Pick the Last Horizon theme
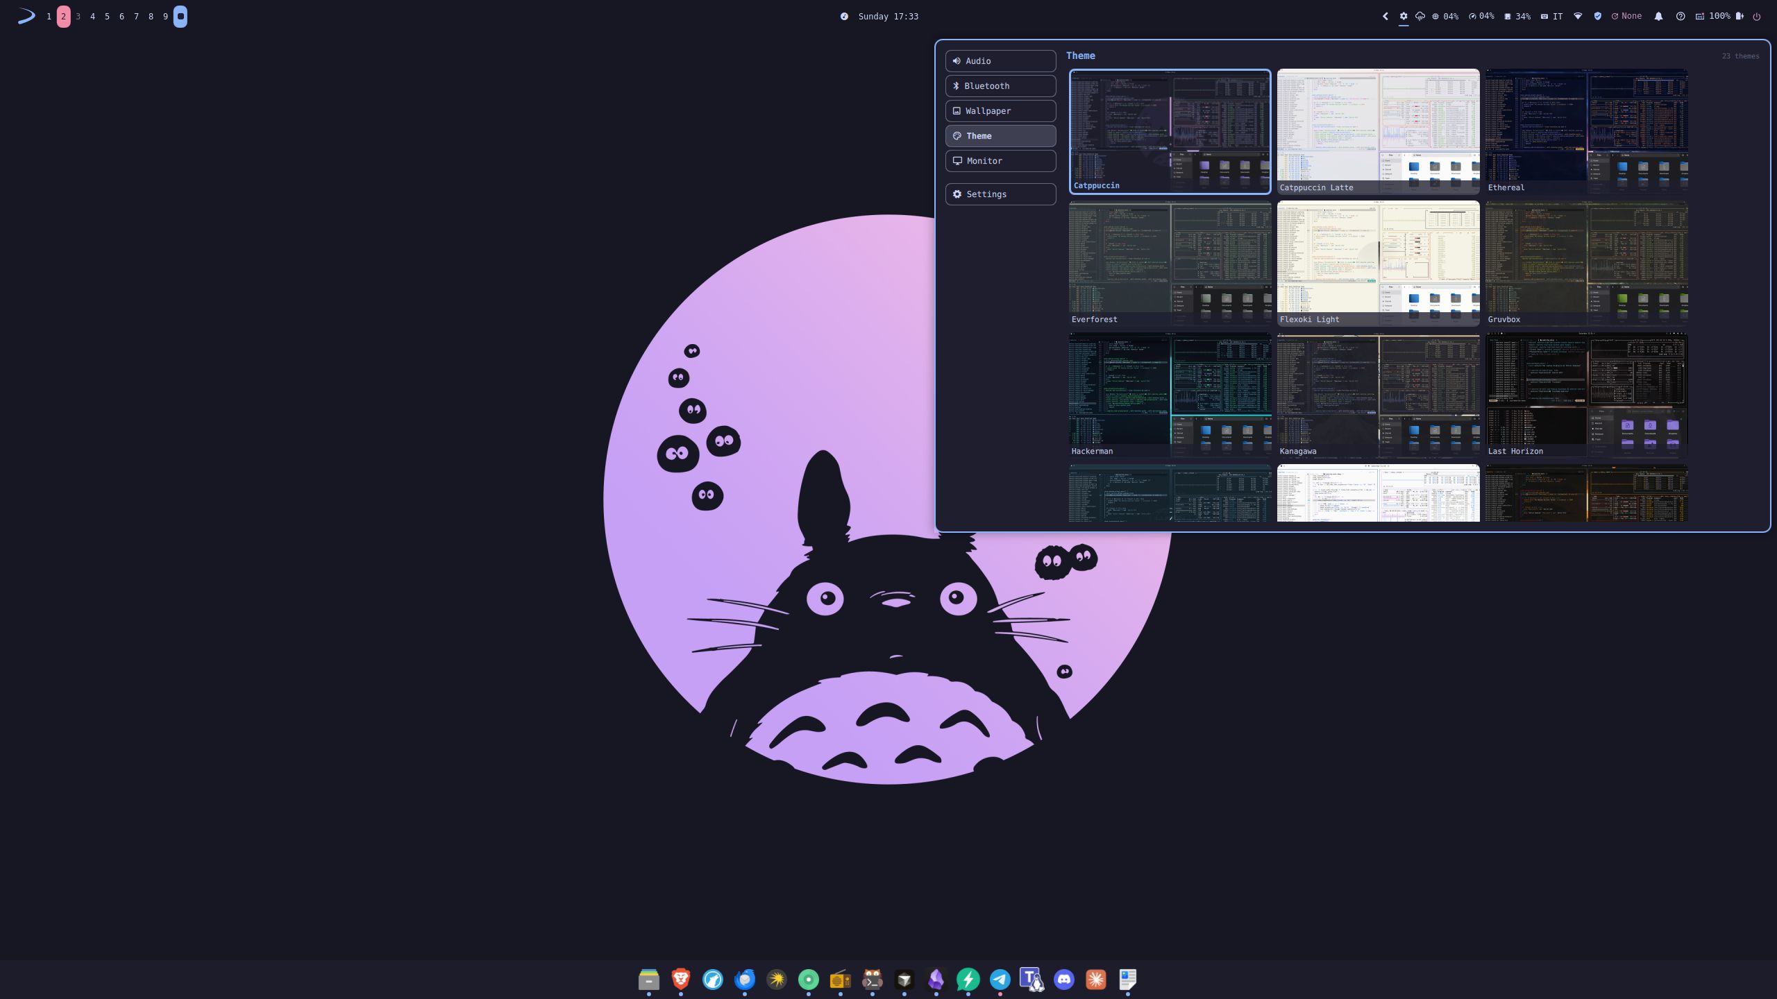 coord(1586,395)
